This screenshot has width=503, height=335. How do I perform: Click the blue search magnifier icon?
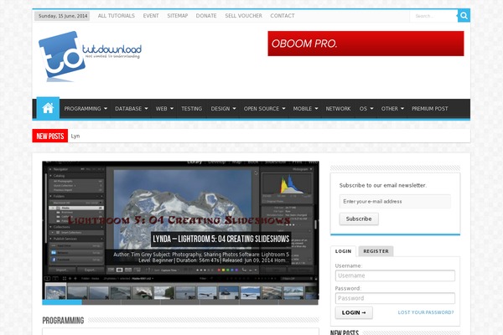pos(464,16)
